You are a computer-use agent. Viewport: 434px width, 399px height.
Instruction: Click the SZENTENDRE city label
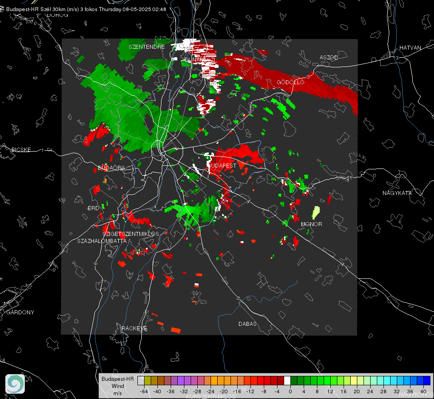146,47
